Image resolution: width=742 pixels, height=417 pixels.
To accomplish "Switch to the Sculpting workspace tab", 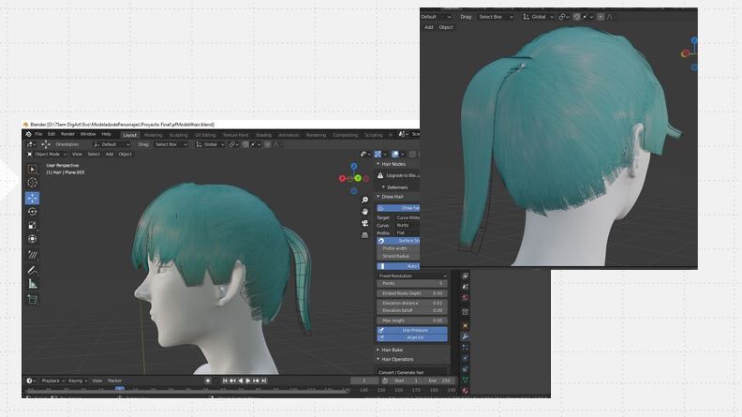I will 178,134.
